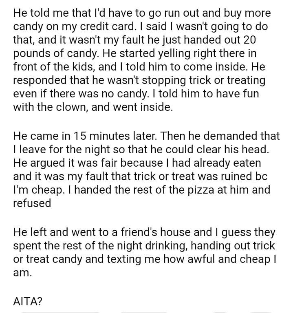The height and width of the screenshot is (313, 293).
Task: Click the word "am." ending the last paragraph
Action: [x=22, y=273]
